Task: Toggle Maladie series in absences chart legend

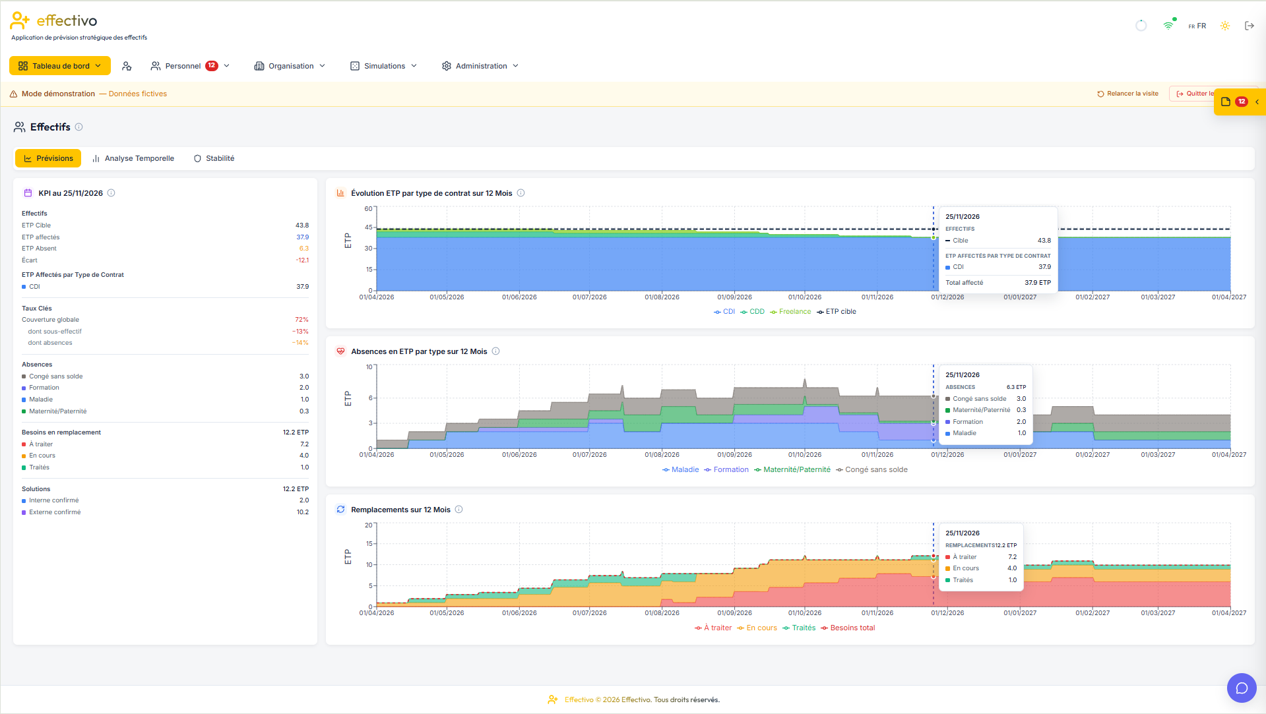Action: pos(680,470)
